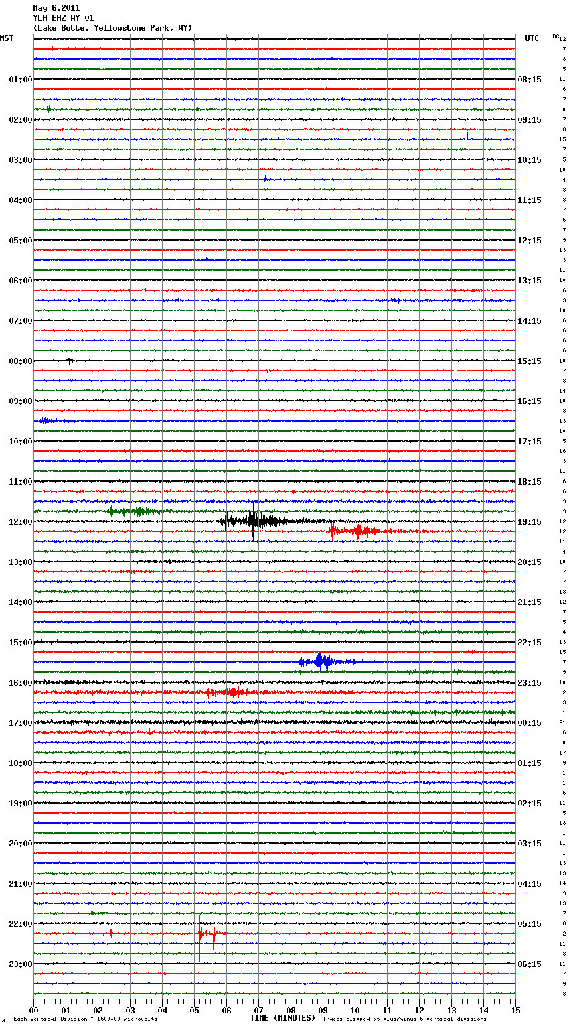Screen dimensions: 569x1028
Task: Click the 'MST' time zone header
Action: point(7,38)
